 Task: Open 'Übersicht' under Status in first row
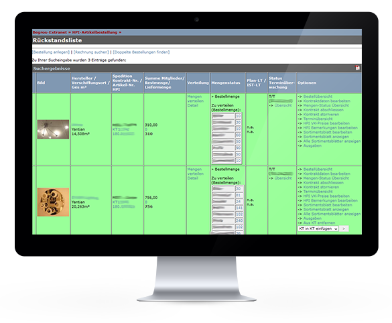click(x=283, y=105)
